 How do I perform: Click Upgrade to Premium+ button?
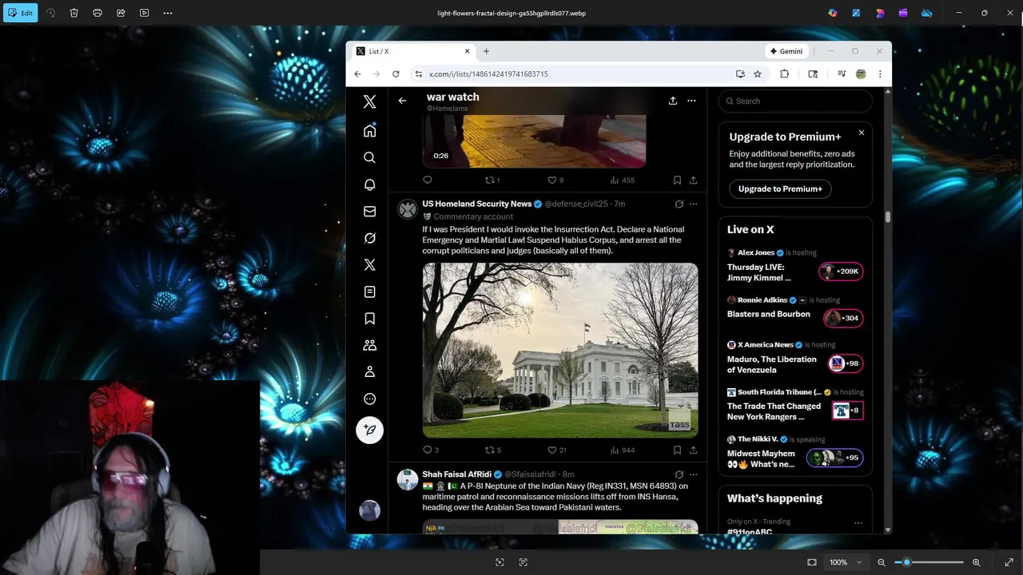(780, 189)
